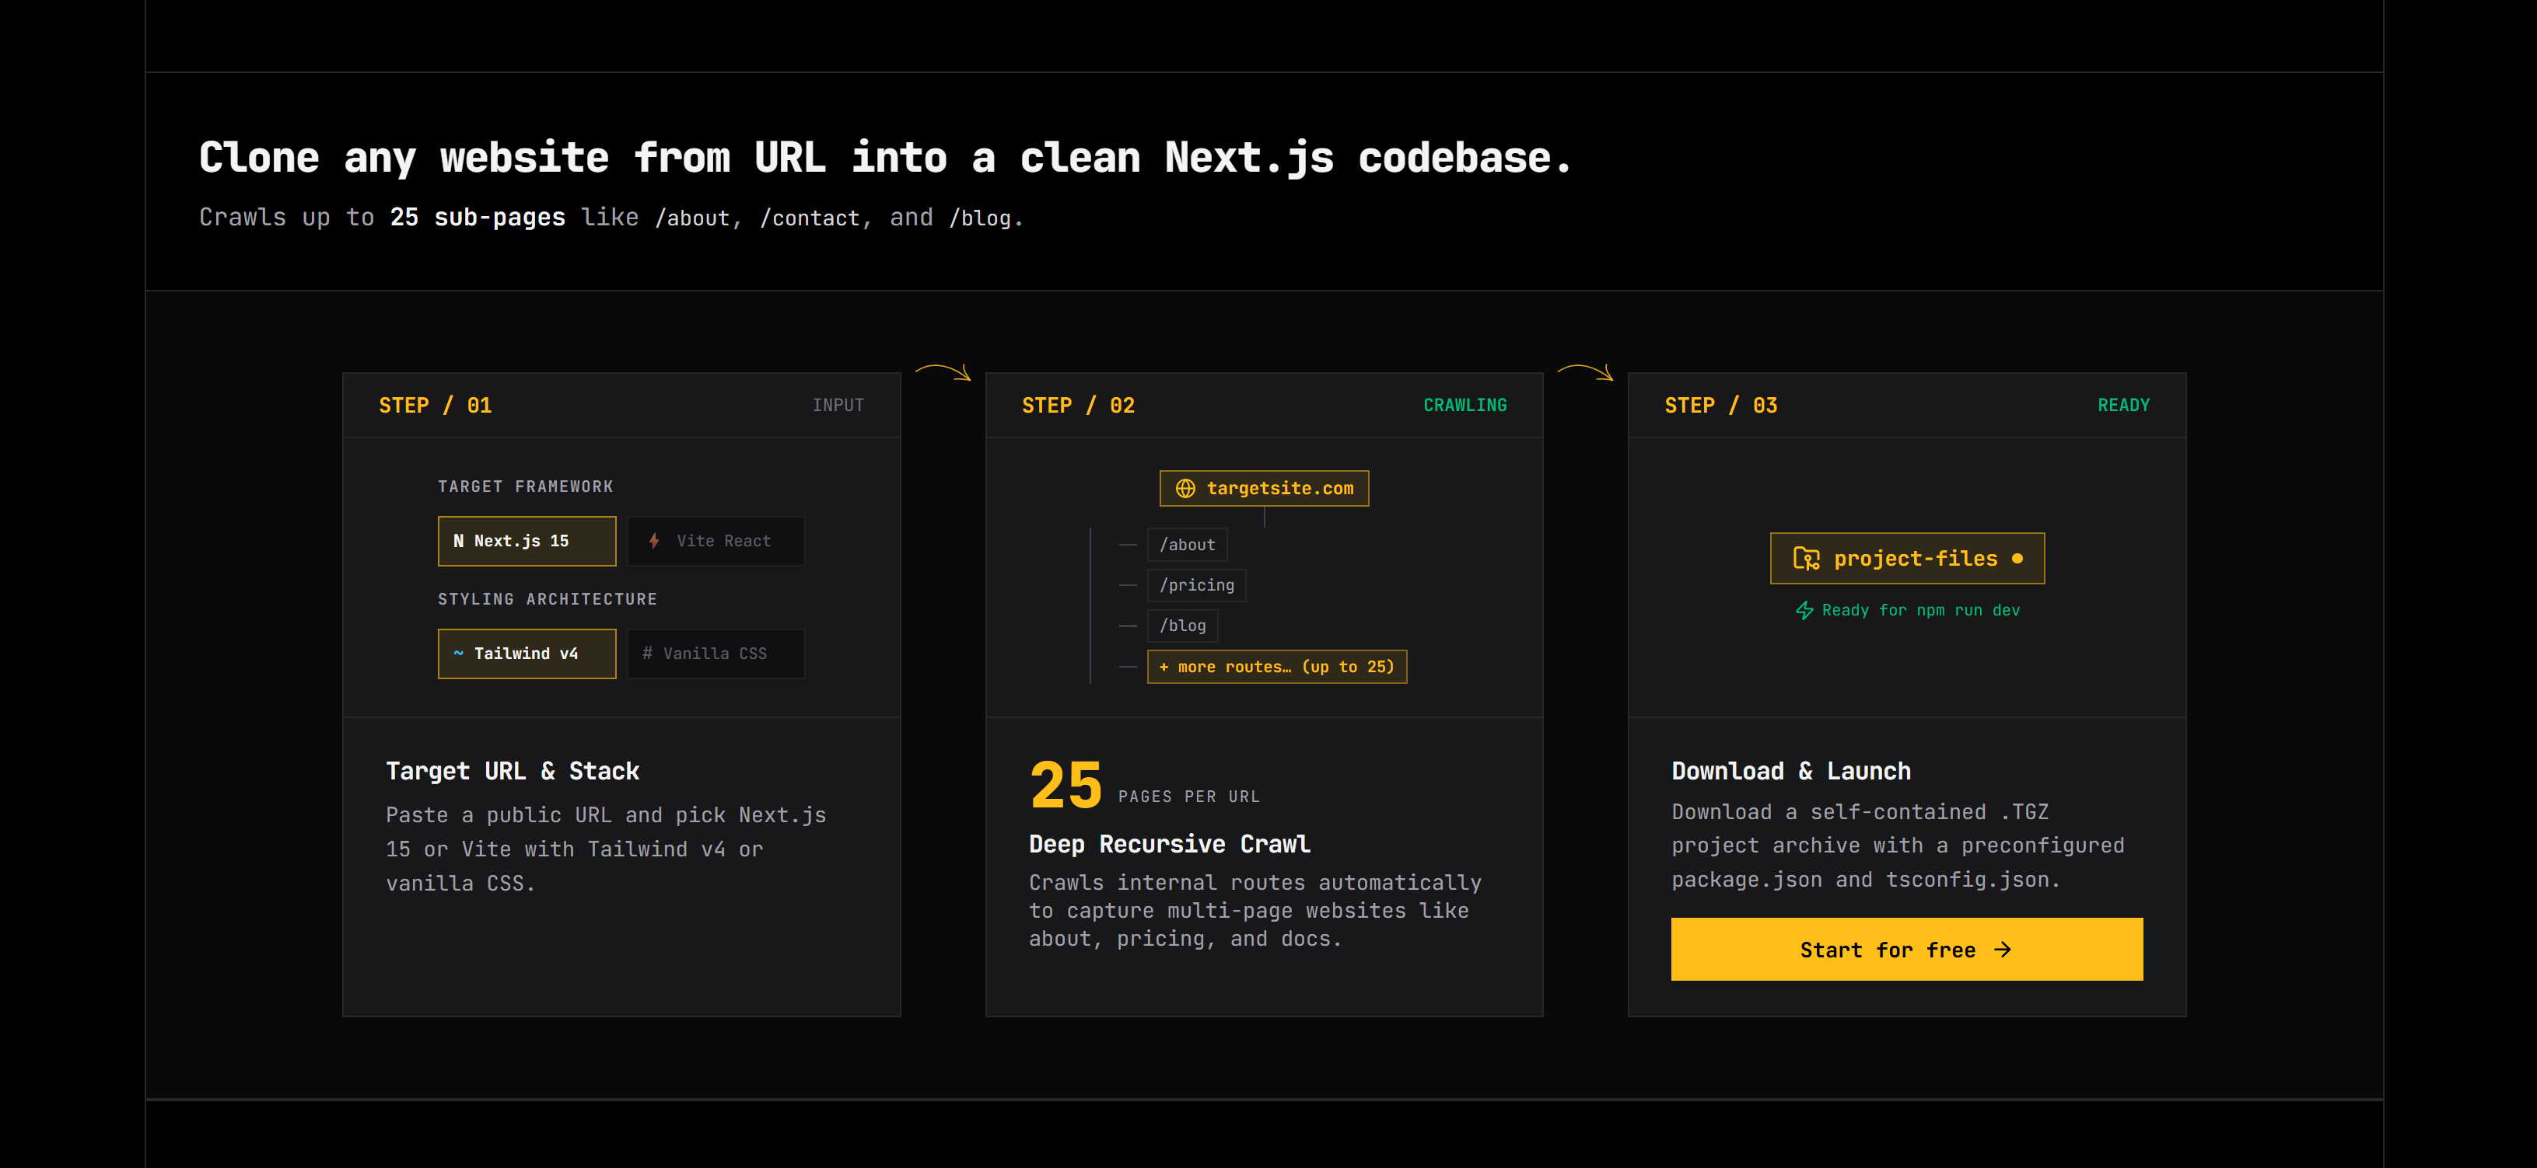Click the Start for free button
The image size is (2537, 1168).
click(1907, 950)
